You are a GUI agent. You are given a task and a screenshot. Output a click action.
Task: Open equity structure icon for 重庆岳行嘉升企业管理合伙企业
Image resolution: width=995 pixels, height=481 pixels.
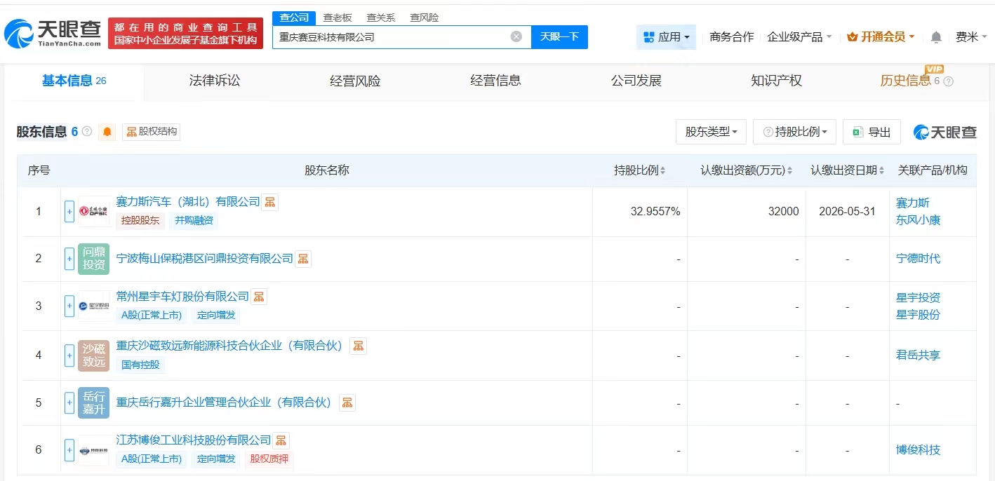point(347,402)
